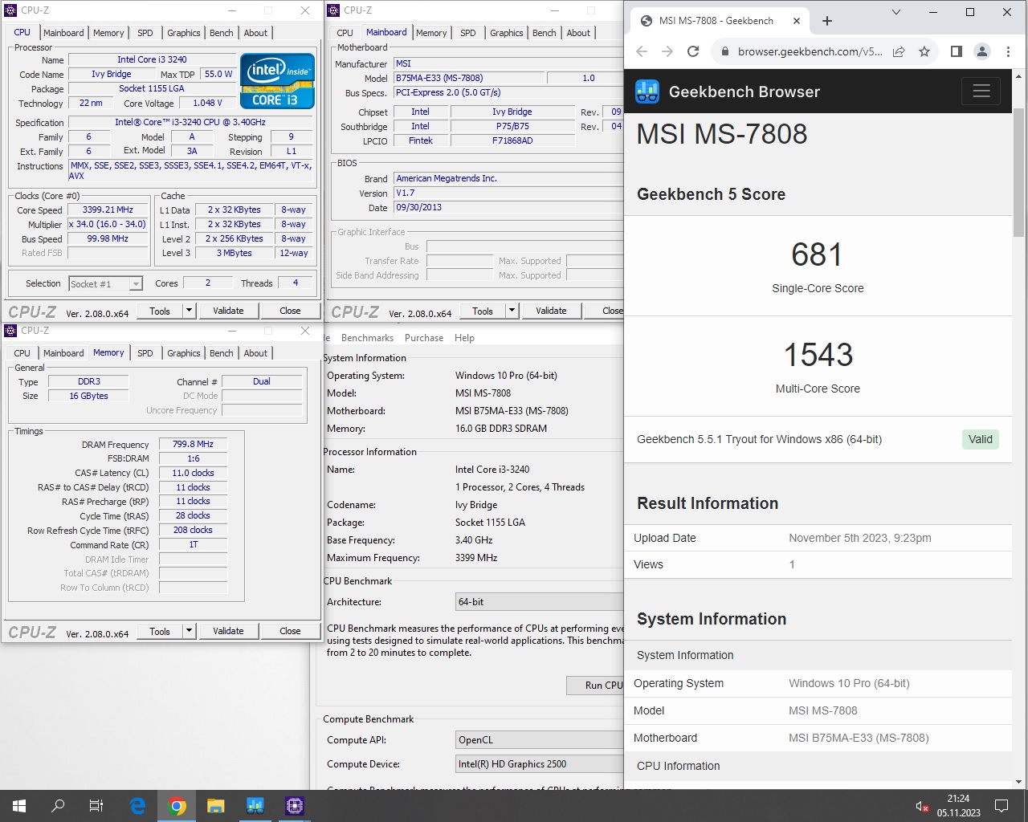Click the Single-Core Score 681

pos(817,255)
